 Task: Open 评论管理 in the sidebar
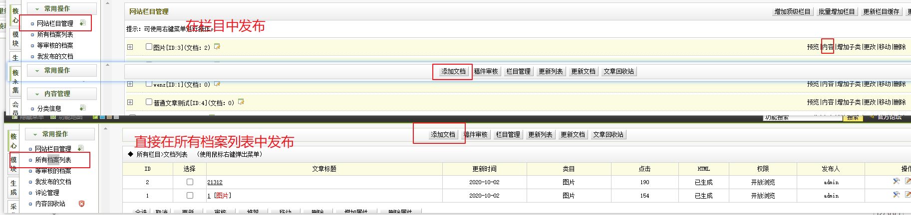pyautogui.click(x=47, y=193)
